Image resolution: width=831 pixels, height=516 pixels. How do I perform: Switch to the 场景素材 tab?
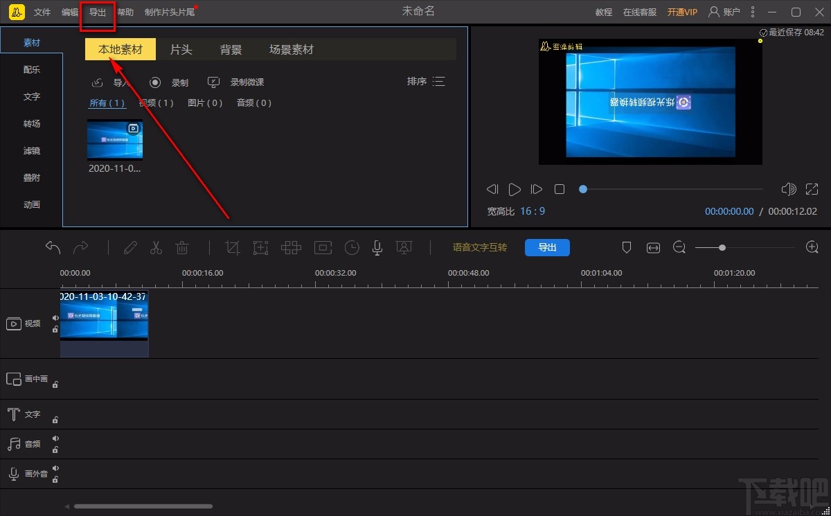click(292, 49)
